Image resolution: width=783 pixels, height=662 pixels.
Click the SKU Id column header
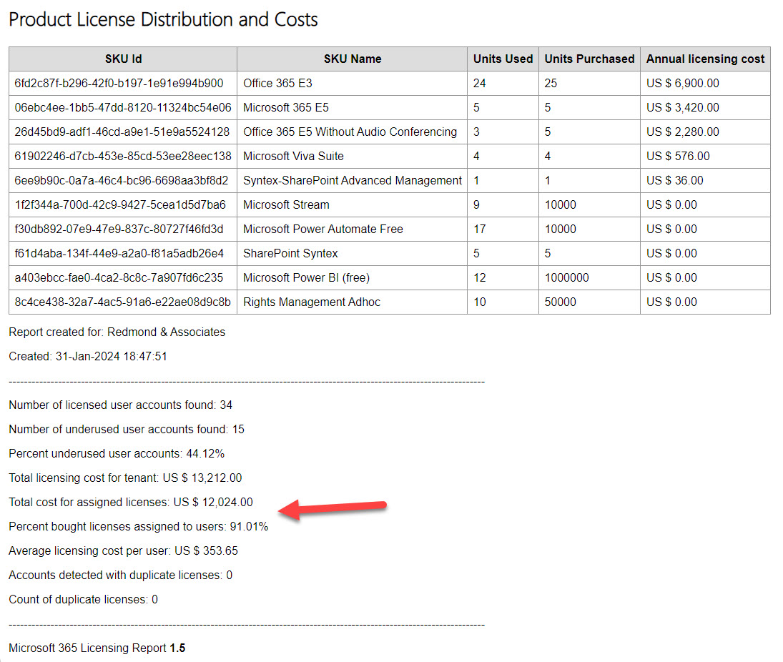tap(122, 59)
